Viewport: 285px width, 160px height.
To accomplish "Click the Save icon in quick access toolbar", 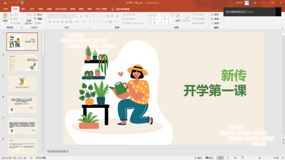I will pyautogui.click(x=5, y=3).
